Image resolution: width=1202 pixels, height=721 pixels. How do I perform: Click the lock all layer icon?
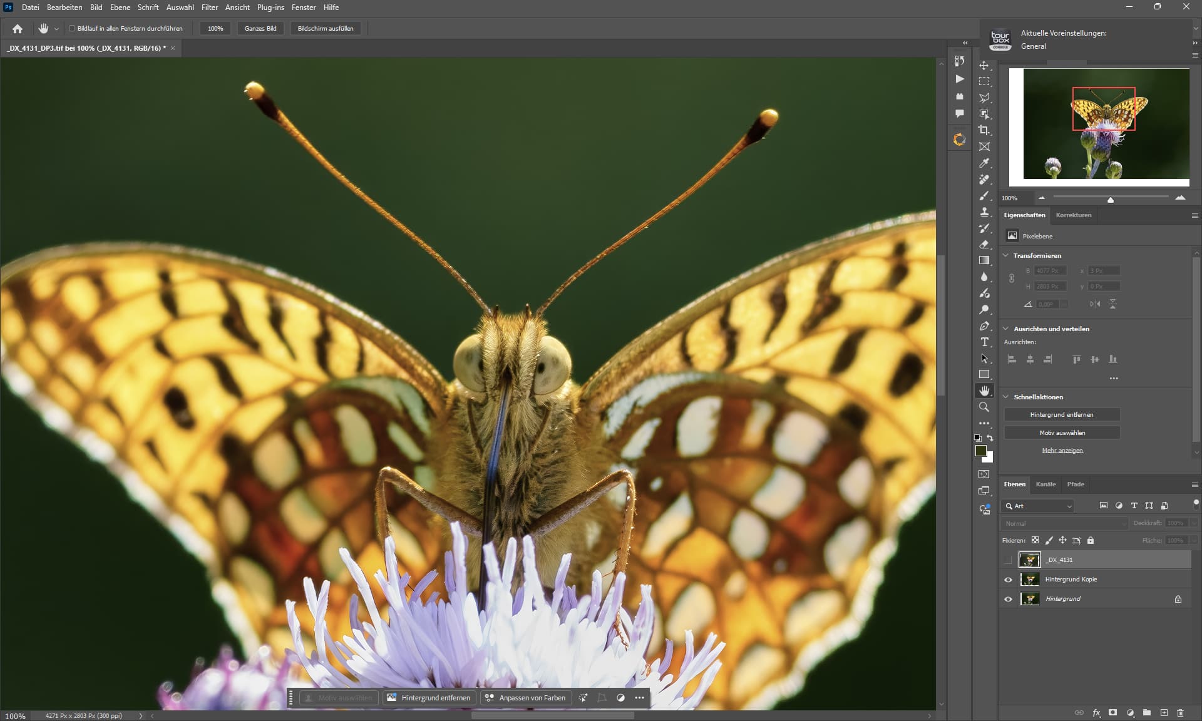[1091, 540]
